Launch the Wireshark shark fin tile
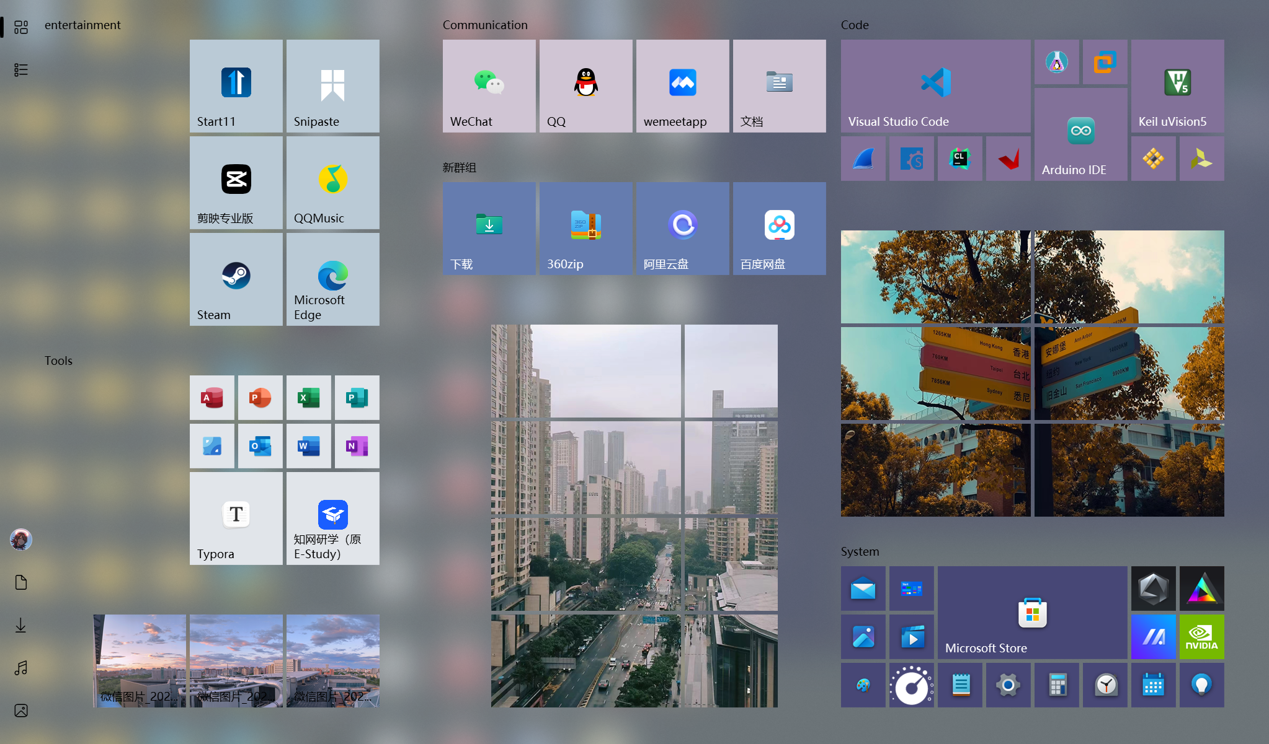The image size is (1269, 744). tap(863, 159)
